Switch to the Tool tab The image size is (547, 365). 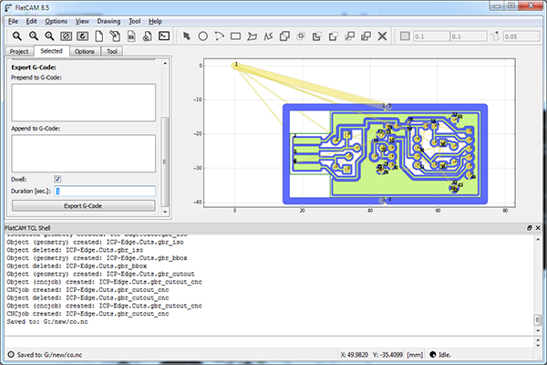pyautogui.click(x=111, y=51)
